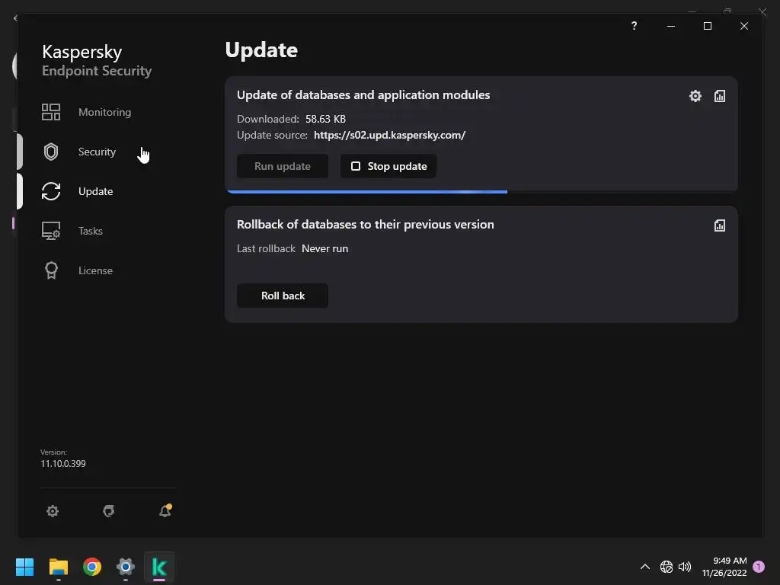Image resolution: width=780 pixels, height=585 pixels.
Task: Click the Stop update button
Action: pyautogui.click(x=388, y=166)
